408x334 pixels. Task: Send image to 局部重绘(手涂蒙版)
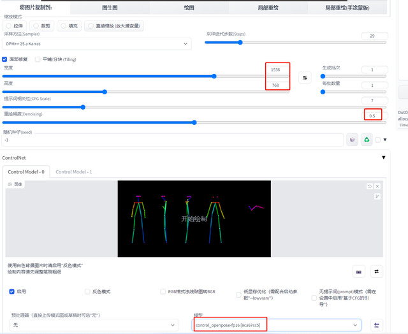pos(347,8)
